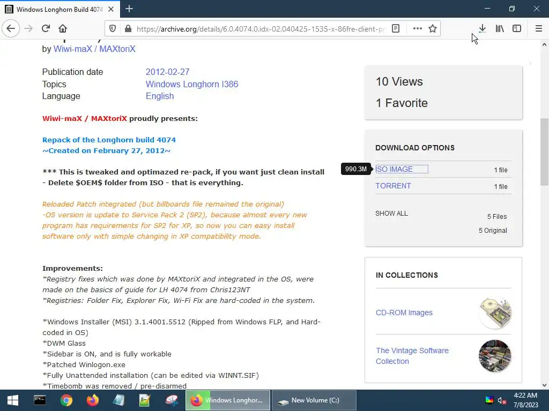Click the IN COLLECTIONS heading

(407, 276)
